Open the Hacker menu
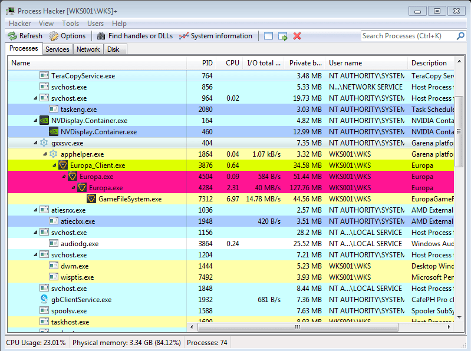This screenshot has height=351, width=471. [x=20, y=24]
